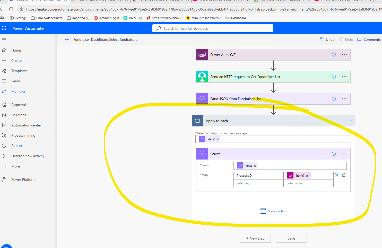Collapse the left navigation hamburger menu
This screenshot has height=248, width=382.
click(4, 39)
